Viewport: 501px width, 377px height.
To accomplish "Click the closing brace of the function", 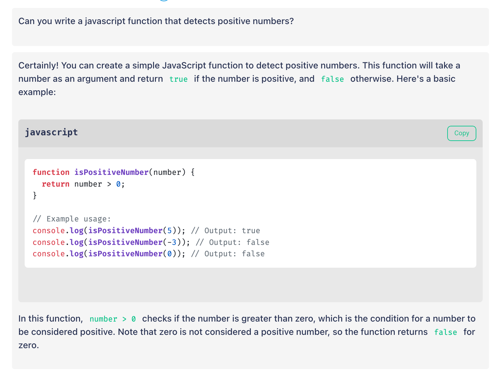I will coord(35,195).
